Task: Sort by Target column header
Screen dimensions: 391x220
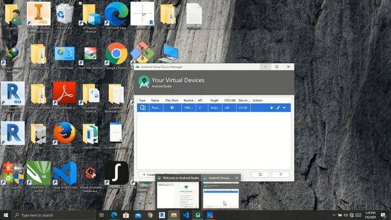Action: [x=214, y=100]
